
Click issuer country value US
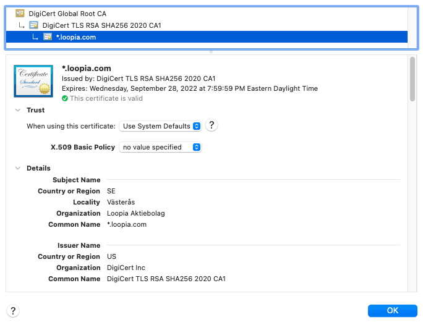coord(111,256)
